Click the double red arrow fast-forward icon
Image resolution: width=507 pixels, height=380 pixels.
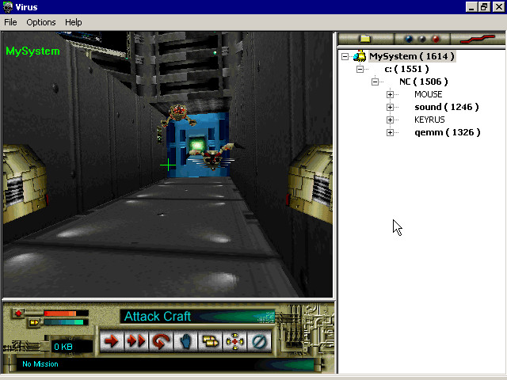pyautogui.click(x=136, y=341)
